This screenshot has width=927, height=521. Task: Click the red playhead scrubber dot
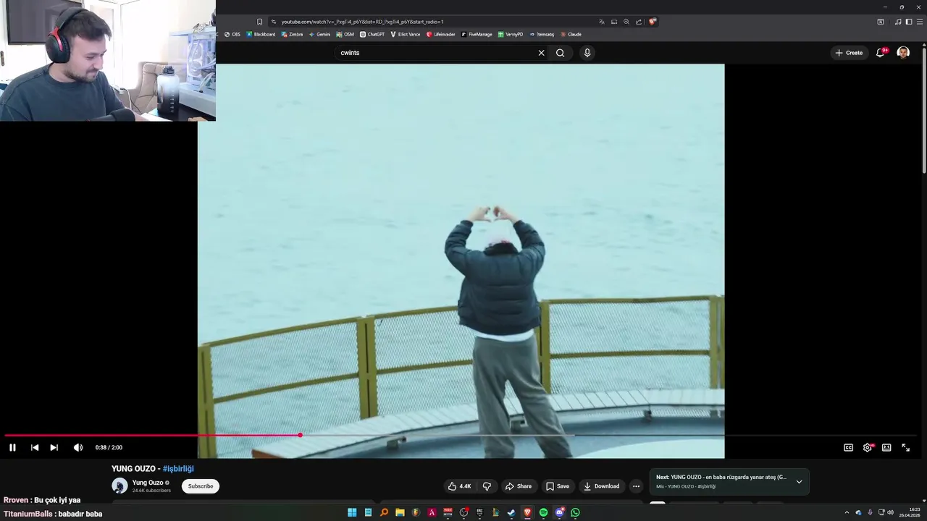click(x=300, y=435)
